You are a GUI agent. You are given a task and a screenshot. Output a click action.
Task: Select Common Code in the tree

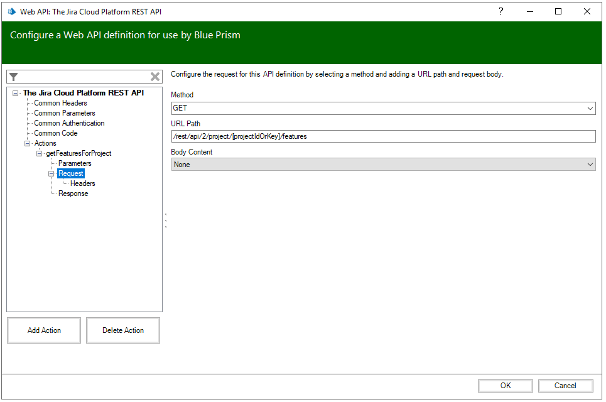55,133
